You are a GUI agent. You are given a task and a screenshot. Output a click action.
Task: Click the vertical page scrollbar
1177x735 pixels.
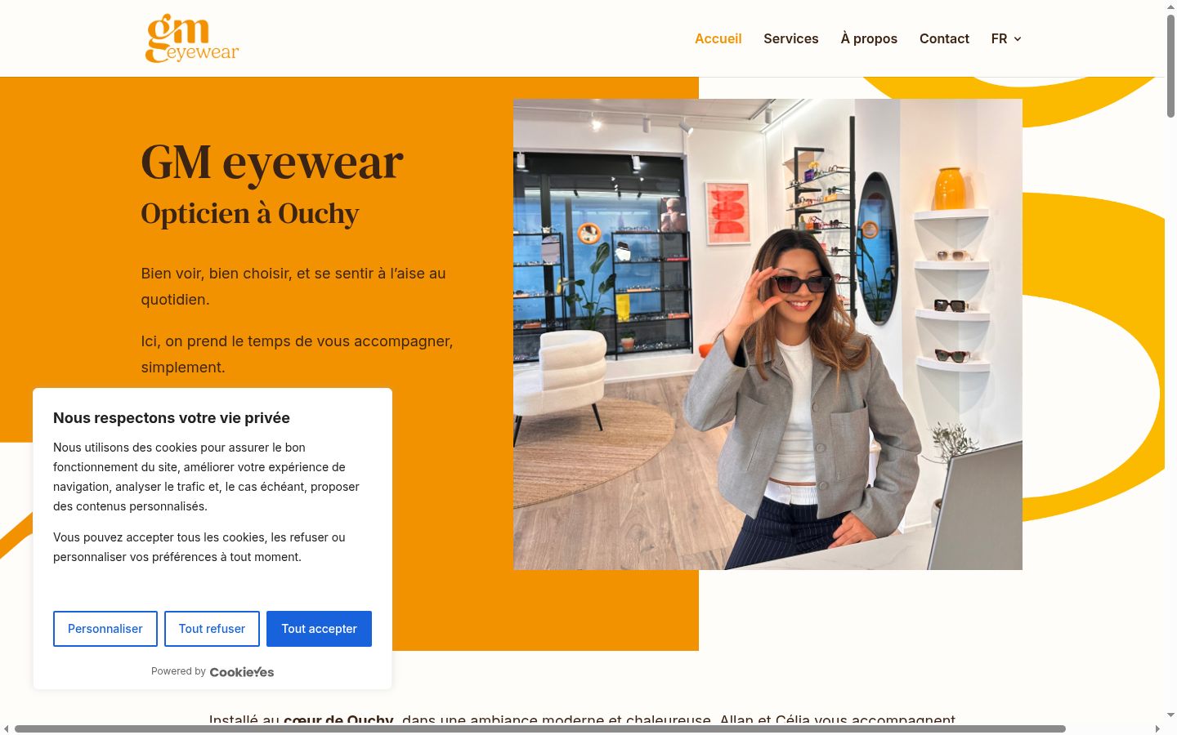[x=1170, y=65]
